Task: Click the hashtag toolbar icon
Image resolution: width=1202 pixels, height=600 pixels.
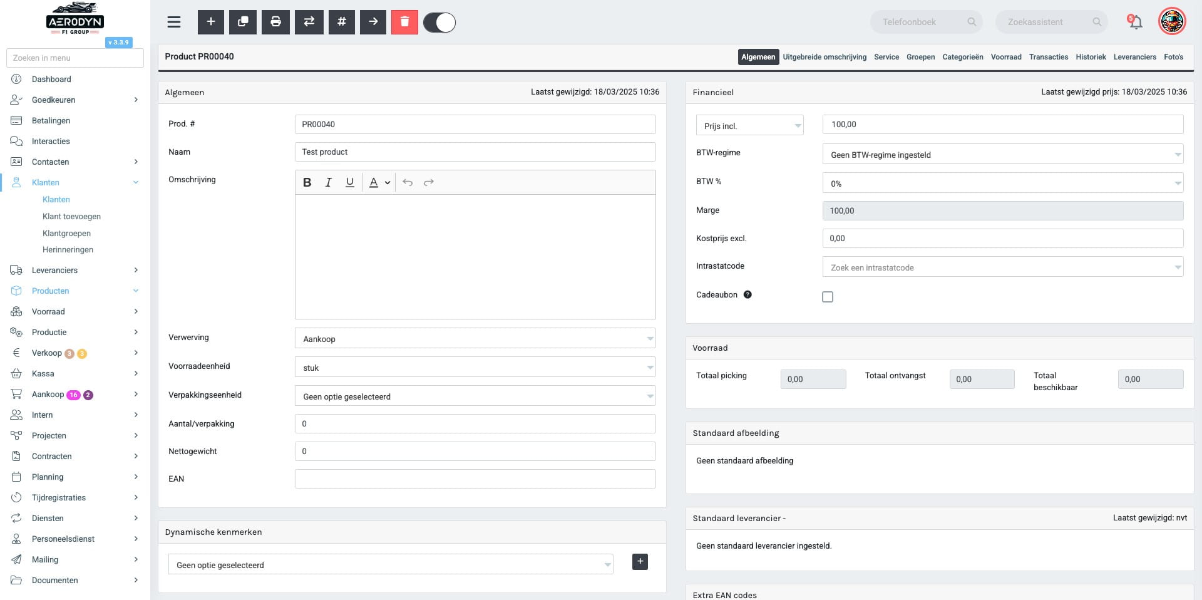Action: click(342, 22)
